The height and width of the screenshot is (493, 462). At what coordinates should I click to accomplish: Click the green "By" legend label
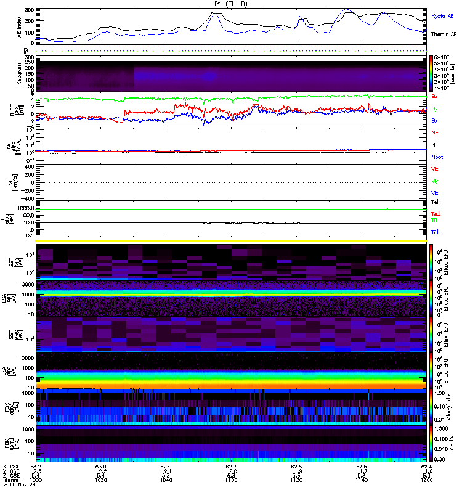[x=434, y=109]
